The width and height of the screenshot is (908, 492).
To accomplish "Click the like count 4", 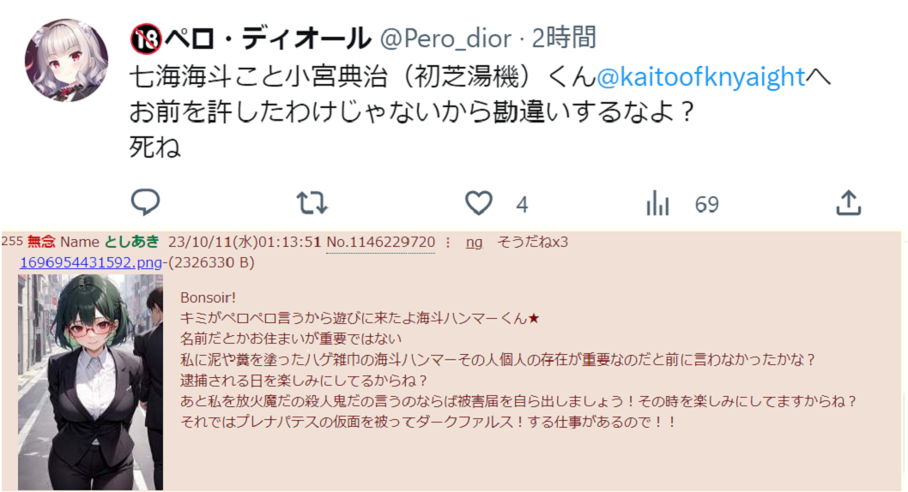I will (522, 205).
